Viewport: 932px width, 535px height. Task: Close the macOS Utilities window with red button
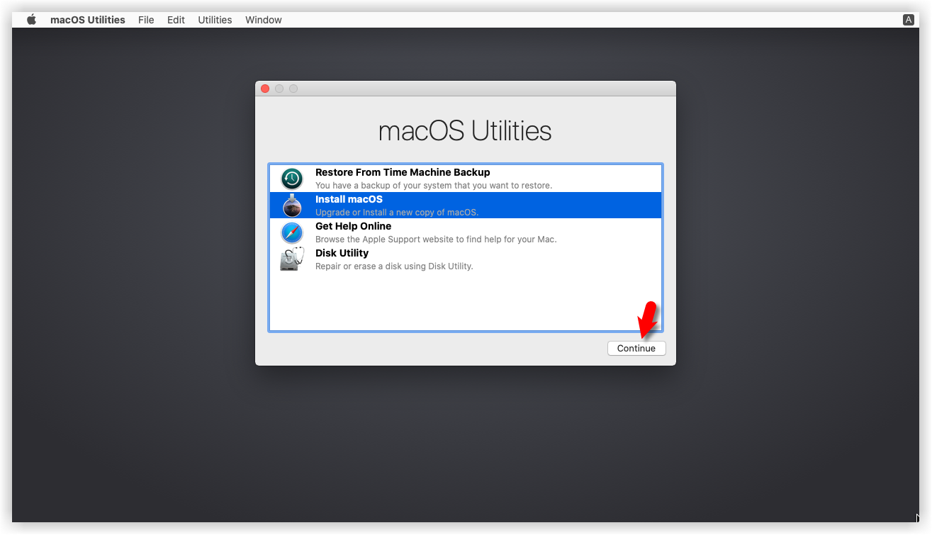(265, 89)
